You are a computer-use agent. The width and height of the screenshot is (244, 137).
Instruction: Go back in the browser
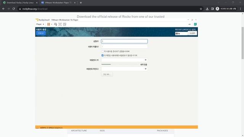point(3,9)
